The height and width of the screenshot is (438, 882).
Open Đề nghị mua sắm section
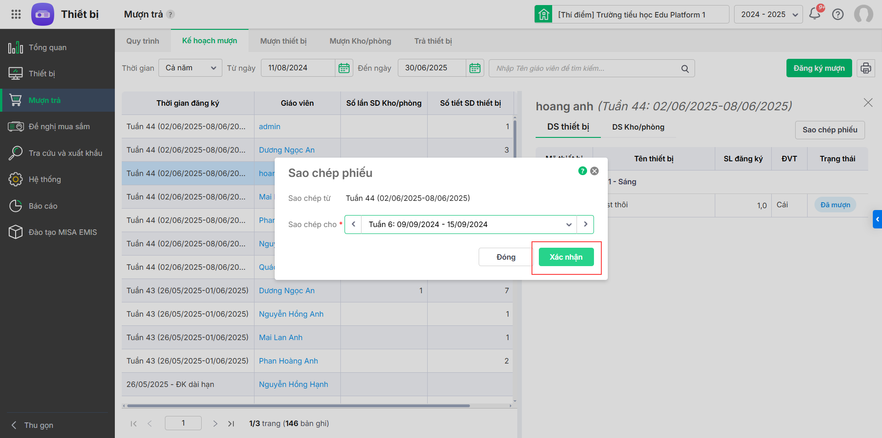pos(57,126)
